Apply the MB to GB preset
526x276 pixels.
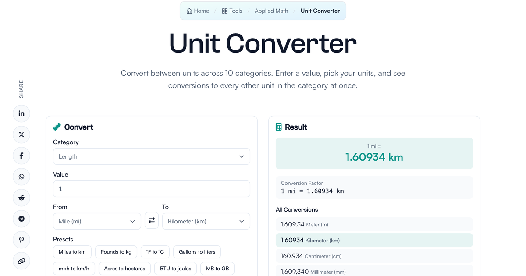coord(217,269)
